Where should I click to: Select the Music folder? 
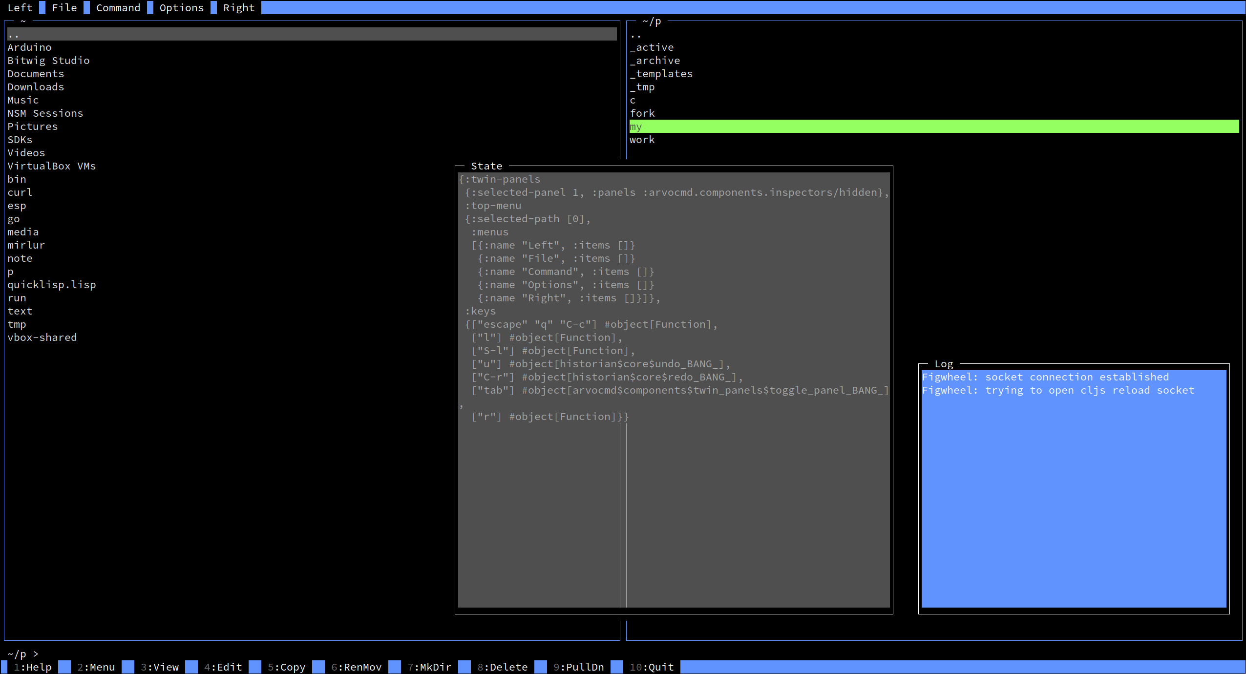(x=23, y=100)
